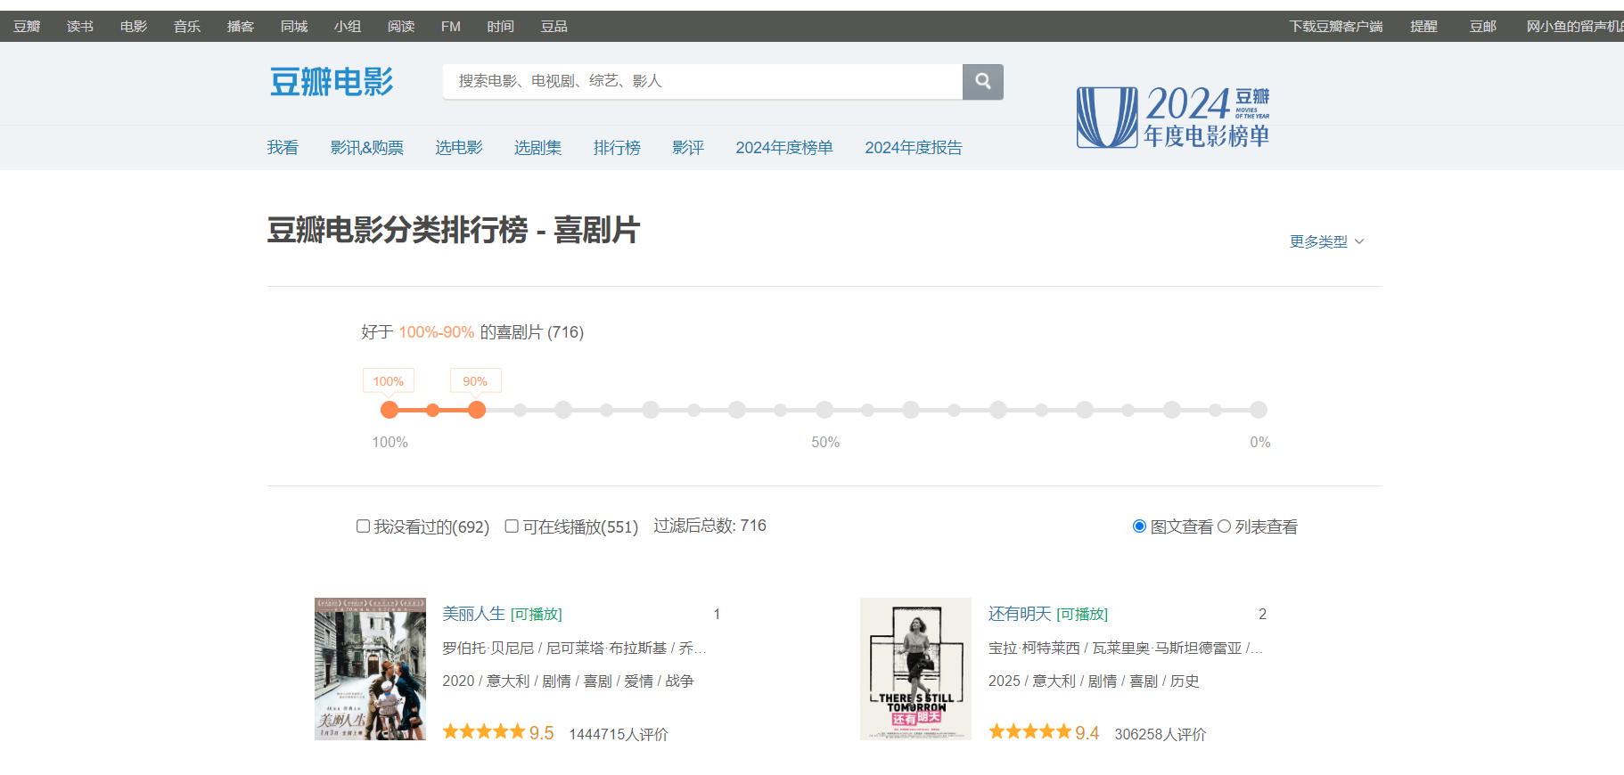
Task: Open the 豆瓣电影 logo link
Action: click(332, 82)
